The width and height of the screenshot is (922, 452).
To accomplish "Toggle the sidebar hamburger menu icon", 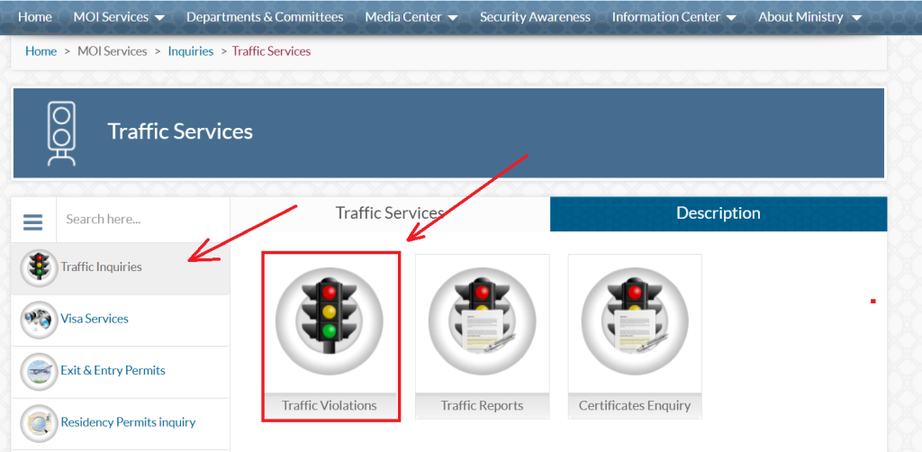I will [33, 221].
